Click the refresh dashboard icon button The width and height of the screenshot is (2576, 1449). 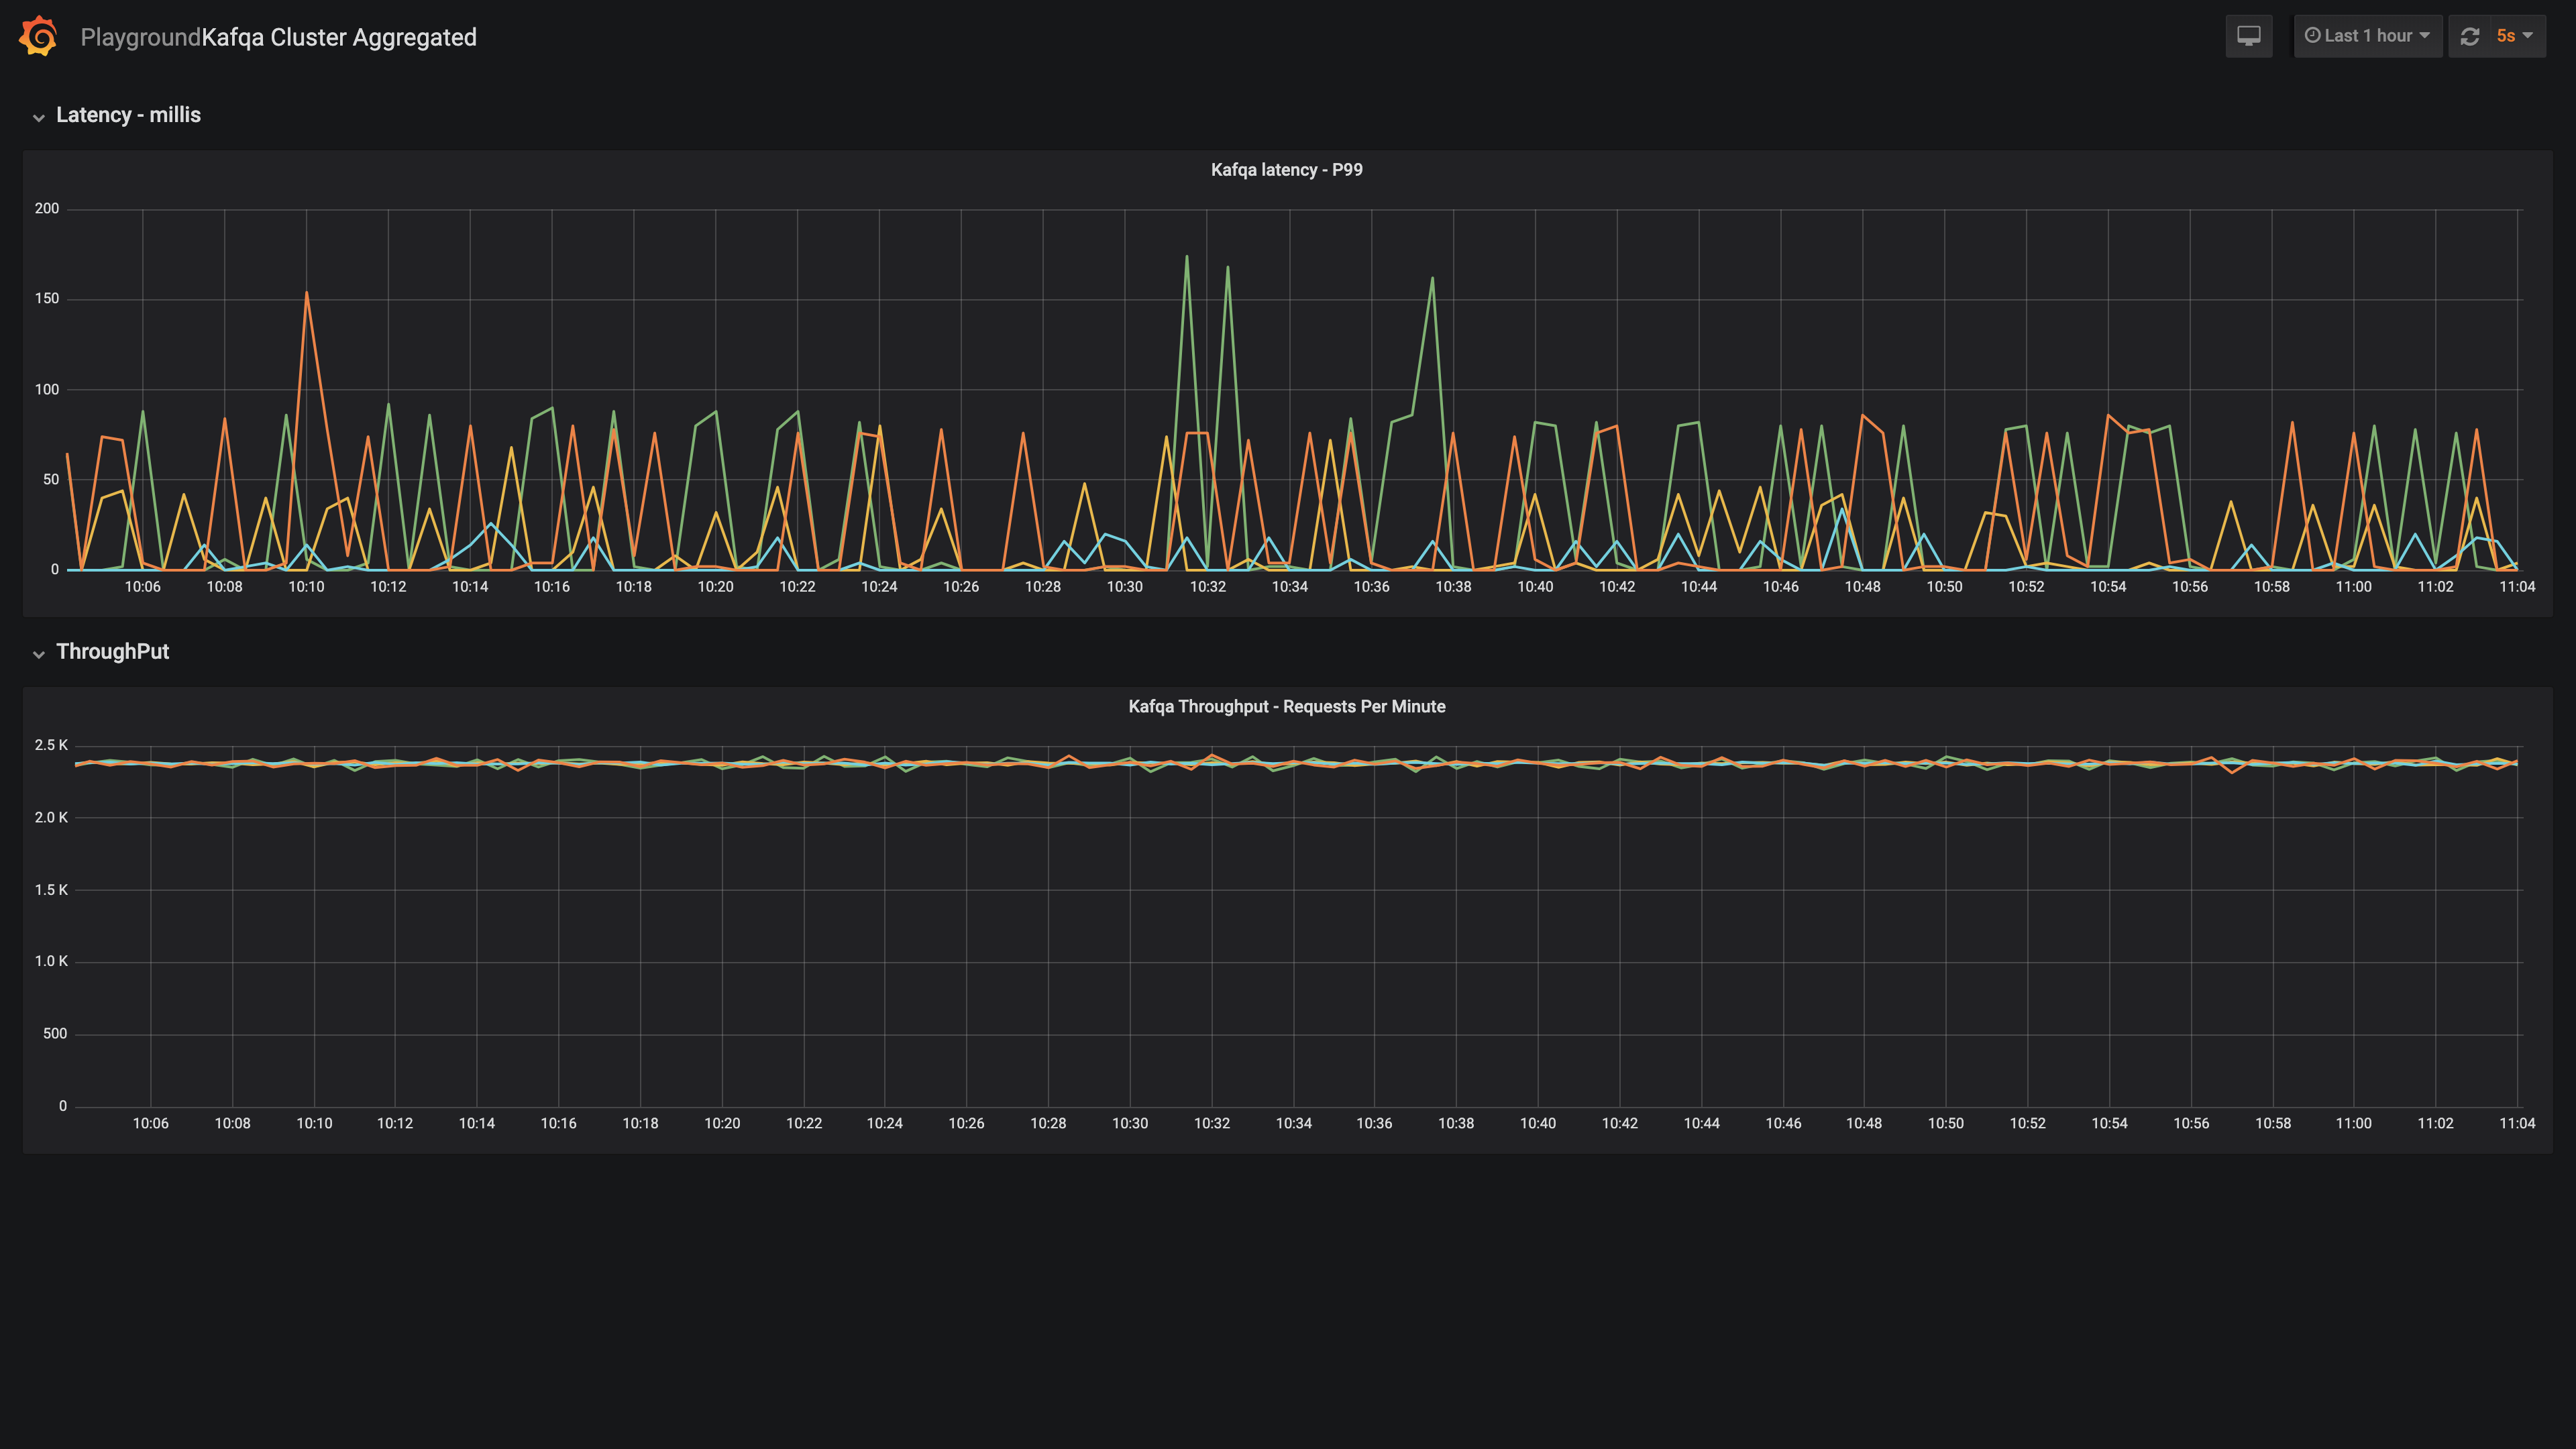(2470, 36)
